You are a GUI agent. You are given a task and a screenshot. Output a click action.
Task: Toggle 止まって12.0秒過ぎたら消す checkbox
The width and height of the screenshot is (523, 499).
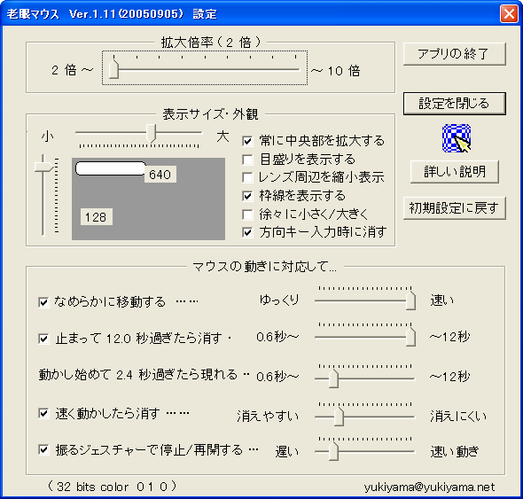coord(43,339)
